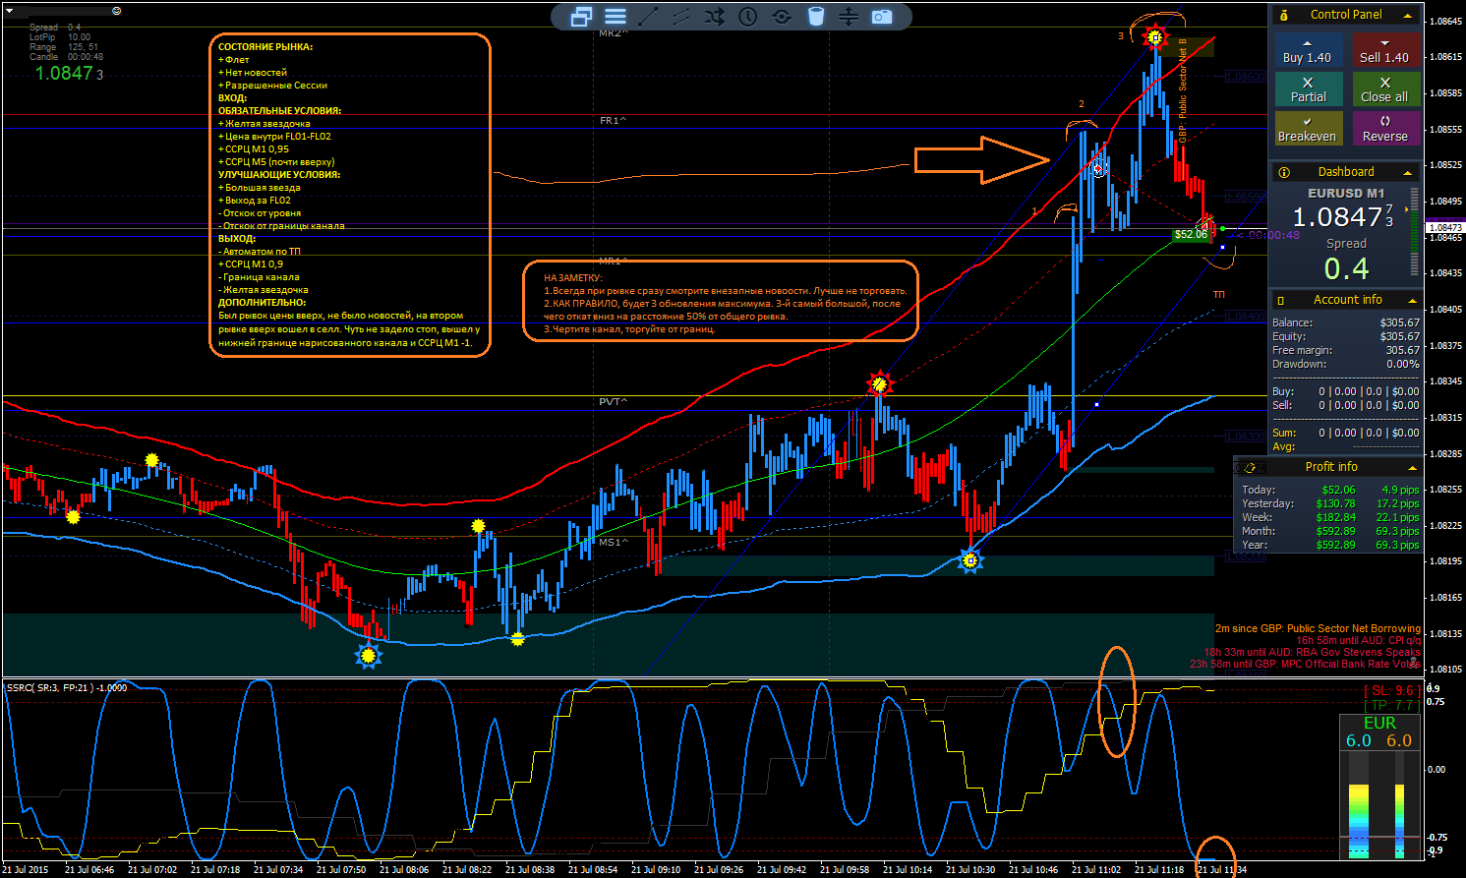
Task: Click the large star signal marked 3 at chart top
Action: click(1155, 37)
